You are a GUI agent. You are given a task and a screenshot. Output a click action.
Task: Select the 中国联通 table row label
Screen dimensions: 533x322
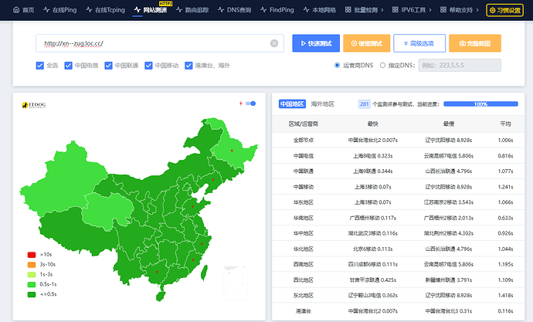coord(304,171)
